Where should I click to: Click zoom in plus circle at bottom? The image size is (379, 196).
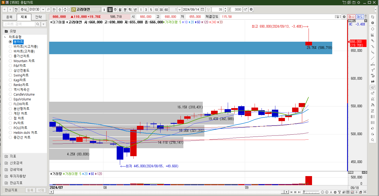[327, 192]
